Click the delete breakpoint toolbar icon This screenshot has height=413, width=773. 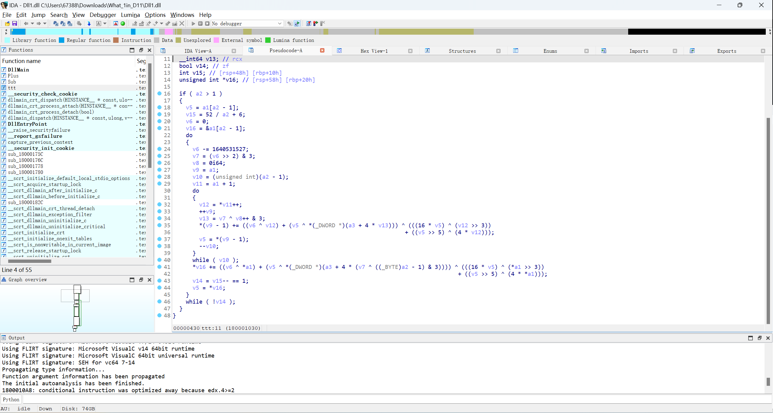tap(322, 24)
